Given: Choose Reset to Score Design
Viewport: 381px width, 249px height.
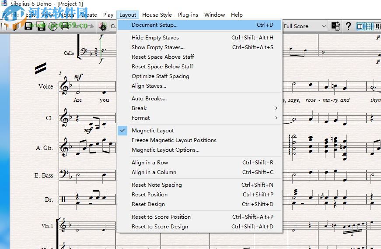Looking at the screenshot, I should tap(199, 227).
